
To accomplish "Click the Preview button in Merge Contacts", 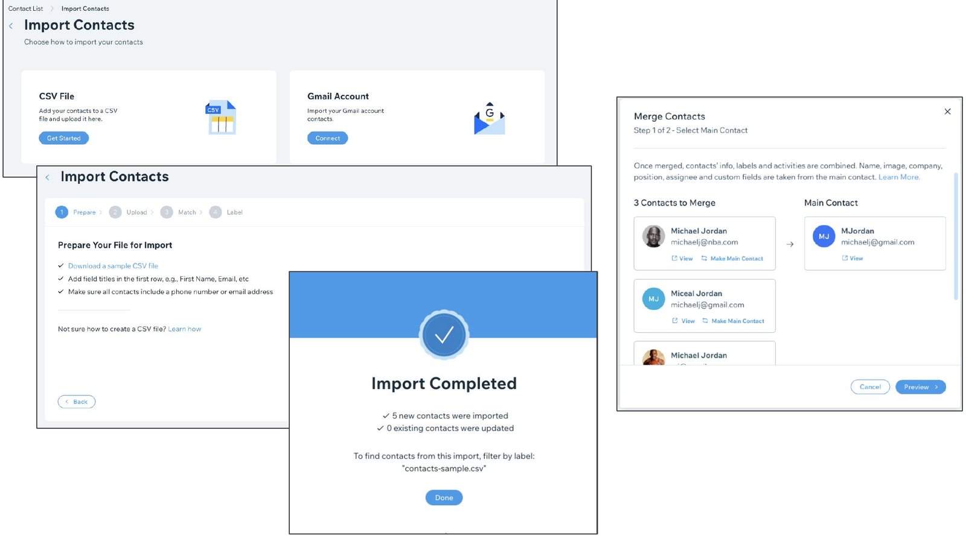I will tap(920, 387).
